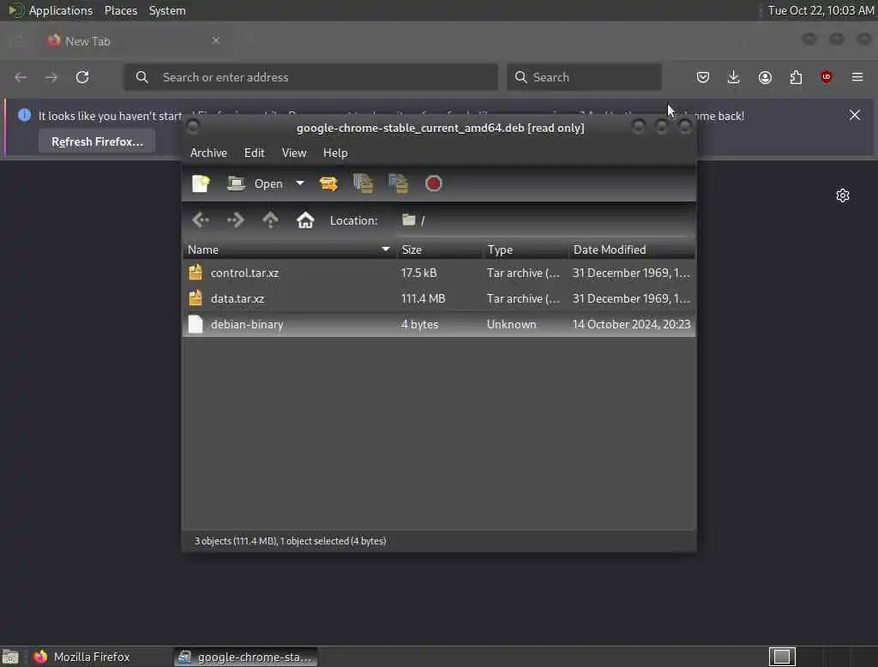Reload the Firefox page
The image size is (878, 667).
[x=82, y=77]
